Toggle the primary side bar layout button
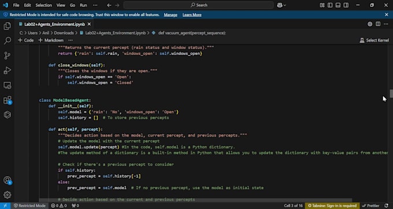 (x=330, y=5)
